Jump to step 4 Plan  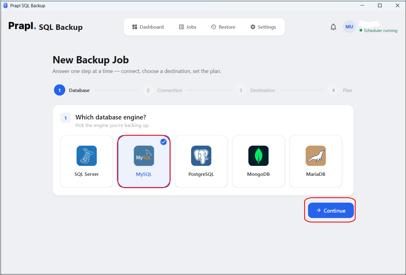[340, 90]
